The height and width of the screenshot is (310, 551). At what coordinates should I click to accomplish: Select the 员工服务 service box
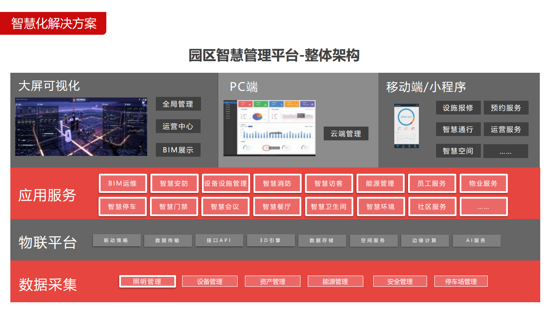click(432, 183)
